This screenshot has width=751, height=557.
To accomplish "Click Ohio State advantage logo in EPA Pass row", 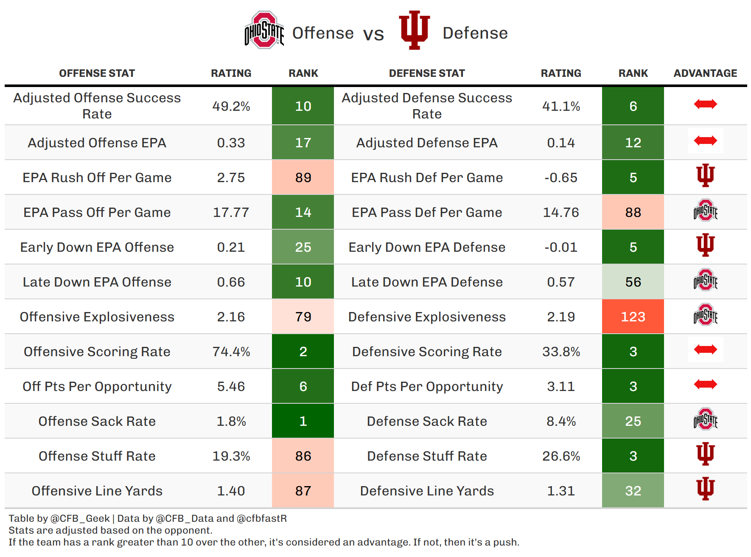I will [x=705, y=211].
